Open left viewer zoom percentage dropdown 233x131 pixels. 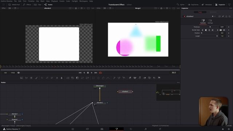(4, 8)
